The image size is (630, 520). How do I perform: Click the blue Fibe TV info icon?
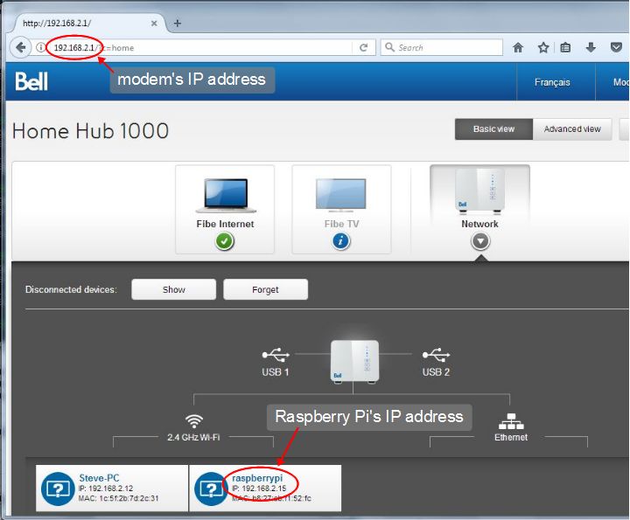tap(340, 241)
